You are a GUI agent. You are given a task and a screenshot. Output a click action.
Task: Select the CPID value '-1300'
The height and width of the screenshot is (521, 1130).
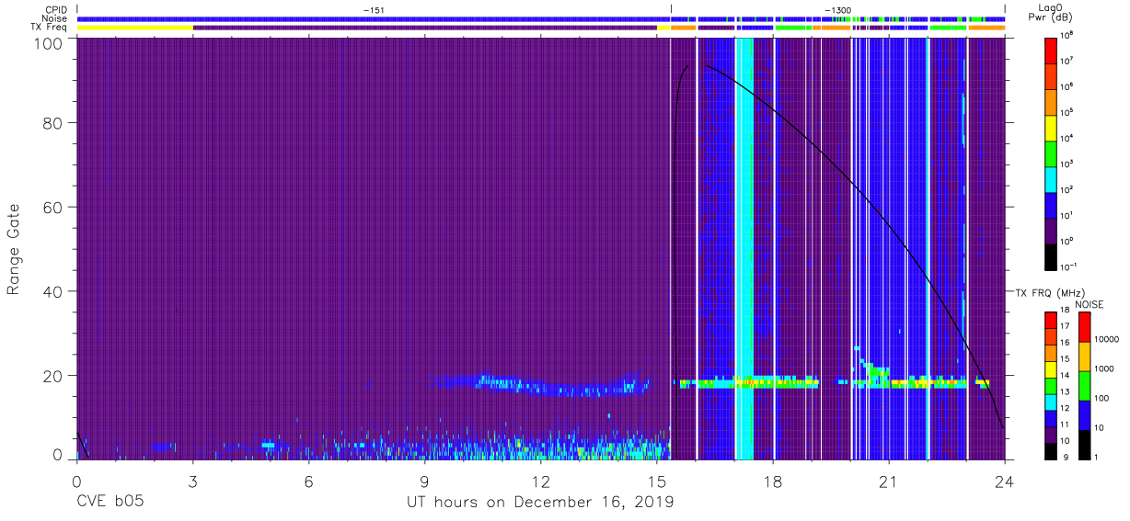pyautogui.click(x=837, y=9)
